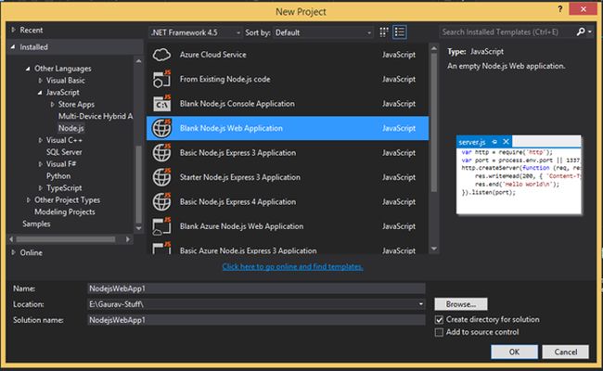
Task: Click the Blank Node.js Console Application icon
Action: point(161,104)
